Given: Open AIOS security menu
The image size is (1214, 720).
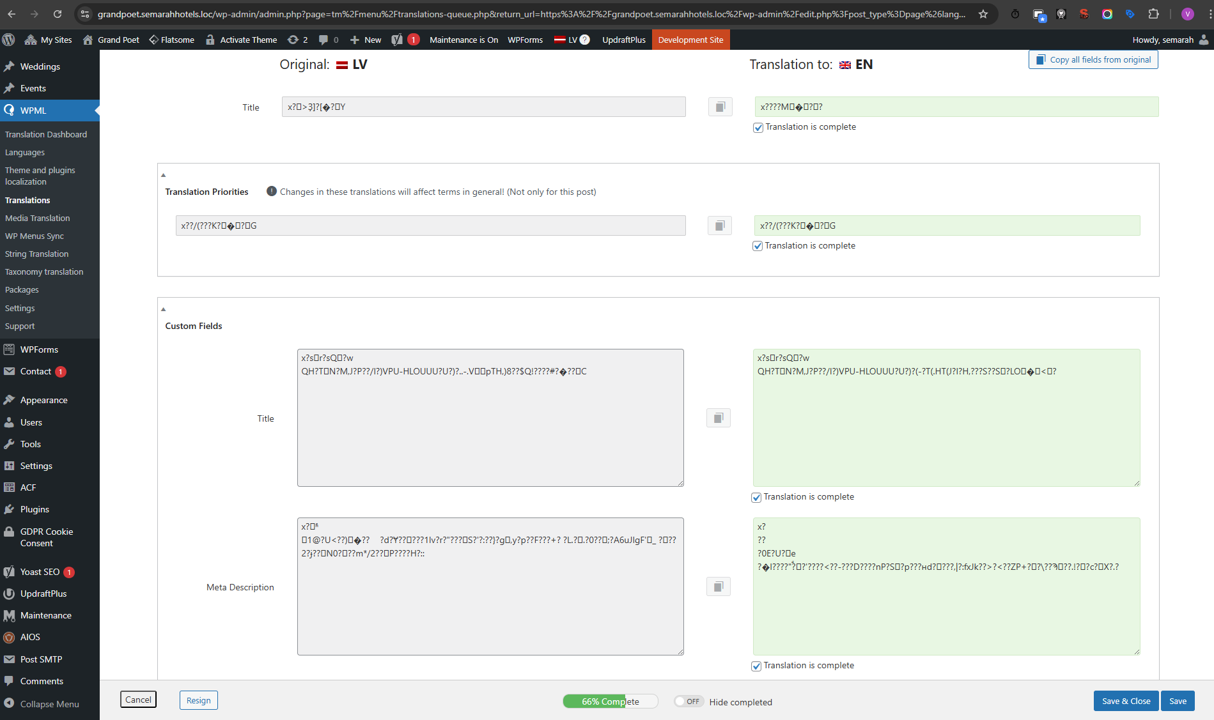Looking at the screenshot, I should 30,637.
